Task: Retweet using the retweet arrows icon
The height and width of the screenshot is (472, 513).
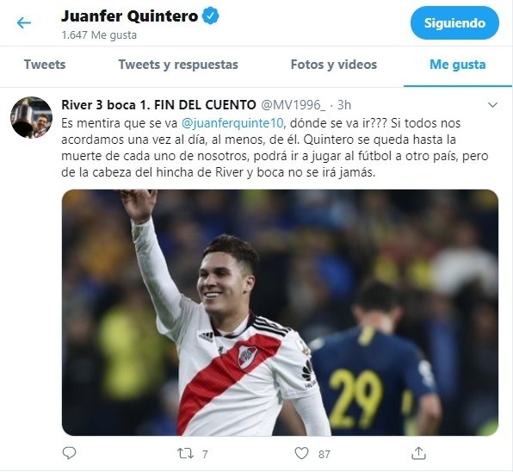Action: (185, 454)
